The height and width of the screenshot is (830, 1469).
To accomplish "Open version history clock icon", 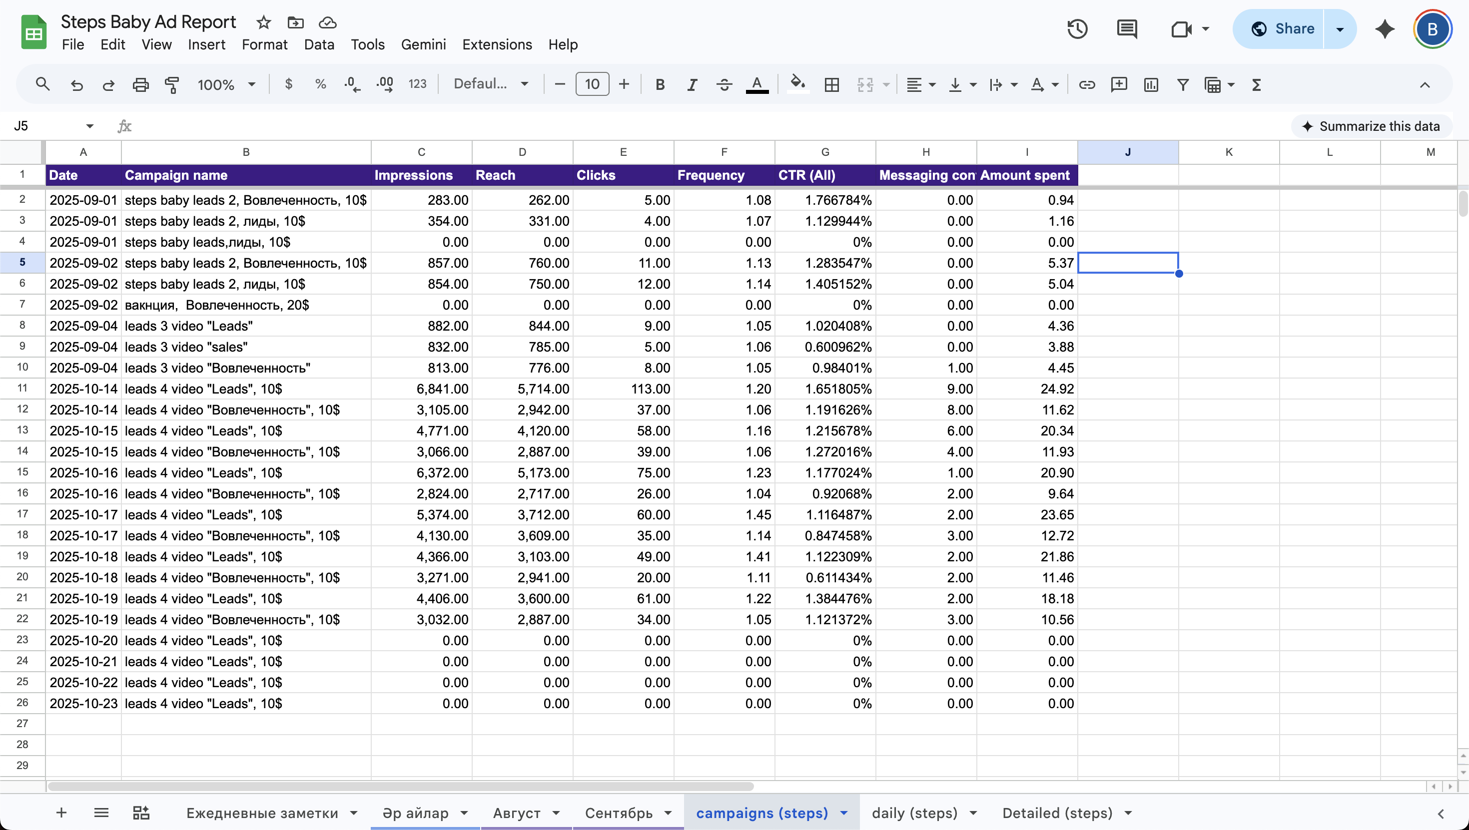I will (1077, 28).
